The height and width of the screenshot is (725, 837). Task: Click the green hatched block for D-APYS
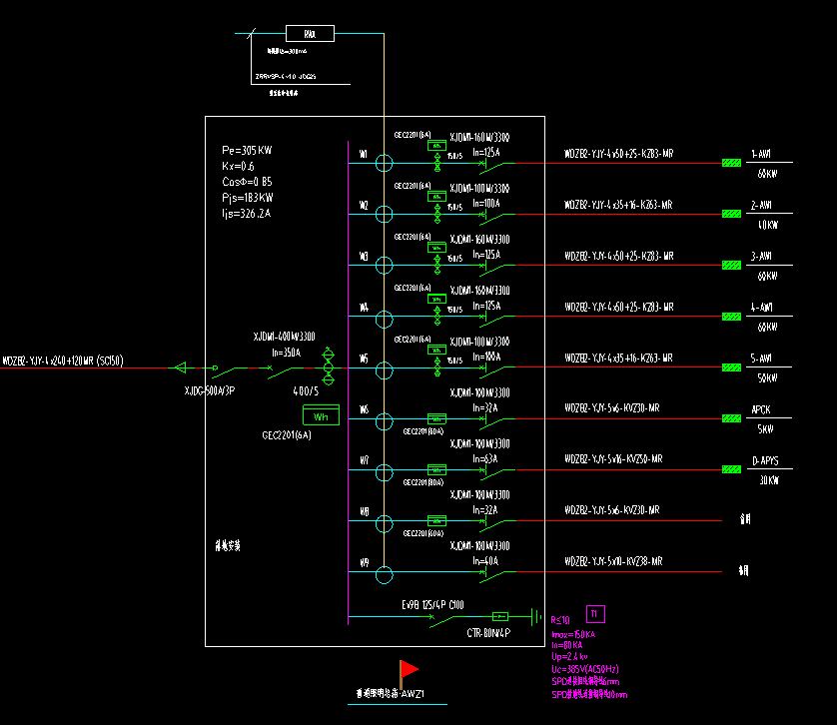click(731, 469)
